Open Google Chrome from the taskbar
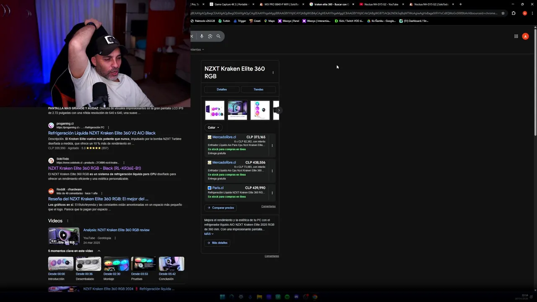This screenshot has width=537, height=302. pyautogui.click(x=315, y=297)
